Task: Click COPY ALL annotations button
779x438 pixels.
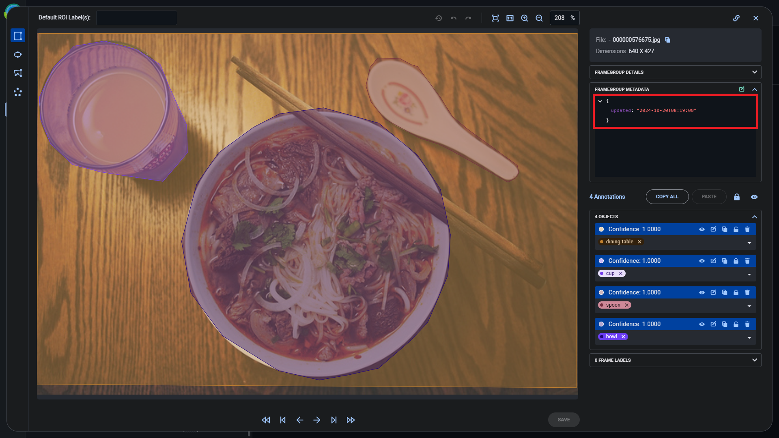Action: tap(667, 197)
